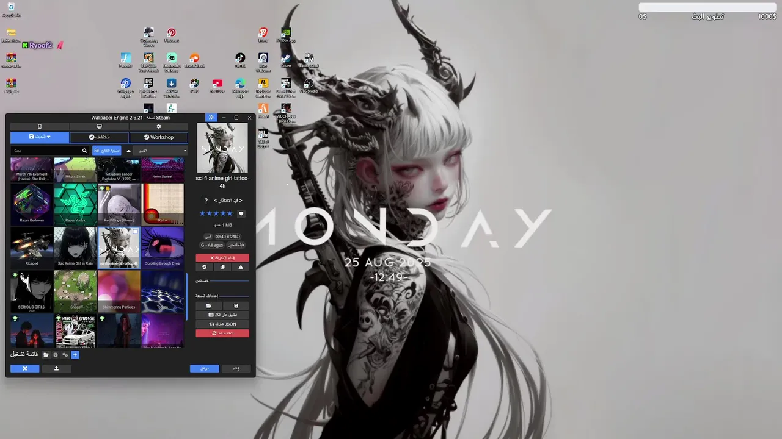The image size is (782, 439).
Task: Select the Sad Anime Girl in Rain wallpaper
Action: click(x=75, y=248)
